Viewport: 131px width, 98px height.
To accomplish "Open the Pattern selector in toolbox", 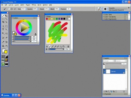I will (3, 60).
